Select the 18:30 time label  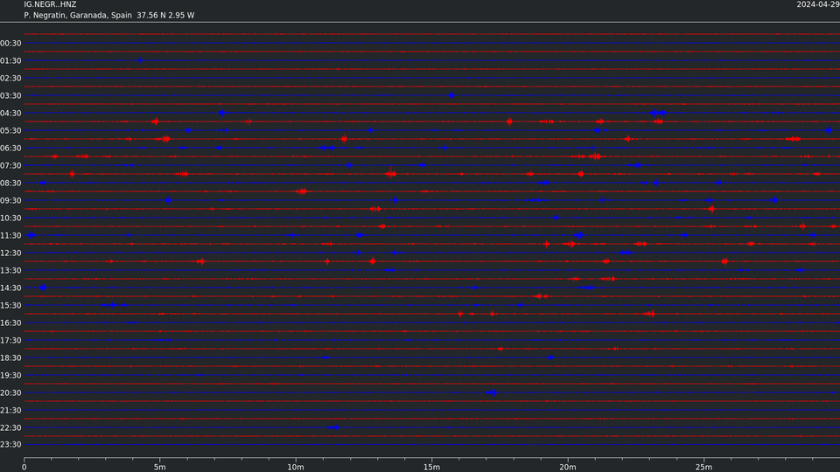[x=10, y=358]
